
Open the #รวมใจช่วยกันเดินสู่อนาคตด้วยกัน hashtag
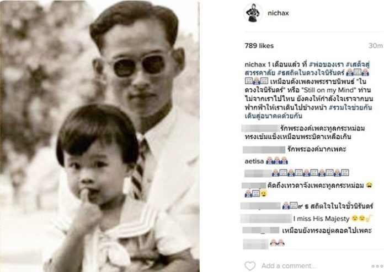(308, 112)
